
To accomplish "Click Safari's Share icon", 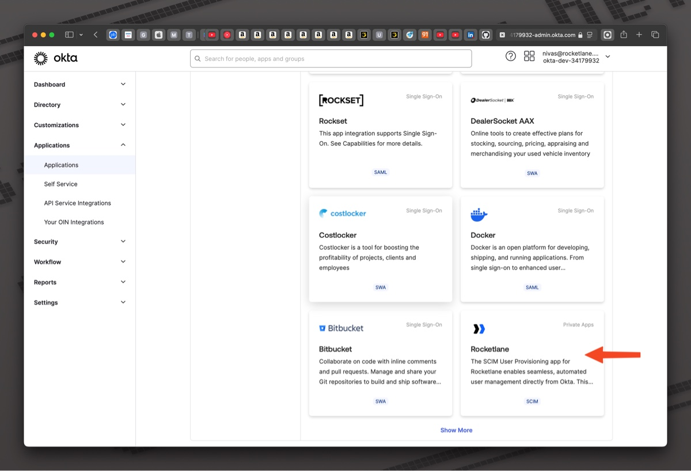I will coord(624,35).
